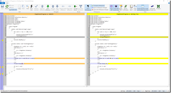Viewport: 171px width, 93px height.
Task: Select Ignore whitespace changes option
Action: pos(99,8)
